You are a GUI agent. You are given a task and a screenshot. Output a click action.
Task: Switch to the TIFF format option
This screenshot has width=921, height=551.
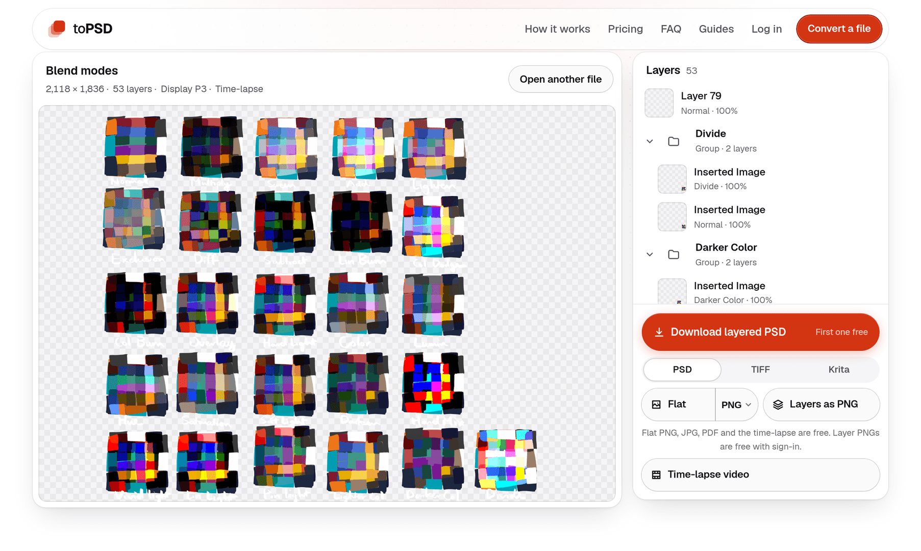[x=760, y=369]
